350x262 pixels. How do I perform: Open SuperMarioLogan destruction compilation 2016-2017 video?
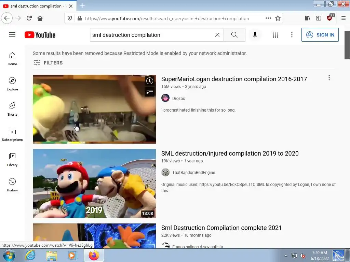coord(234,79)
